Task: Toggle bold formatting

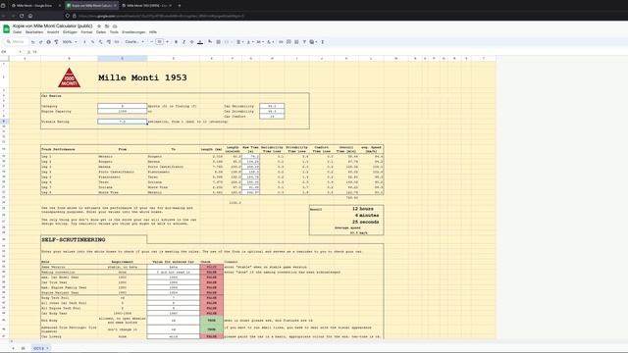Action: (176, 41)
